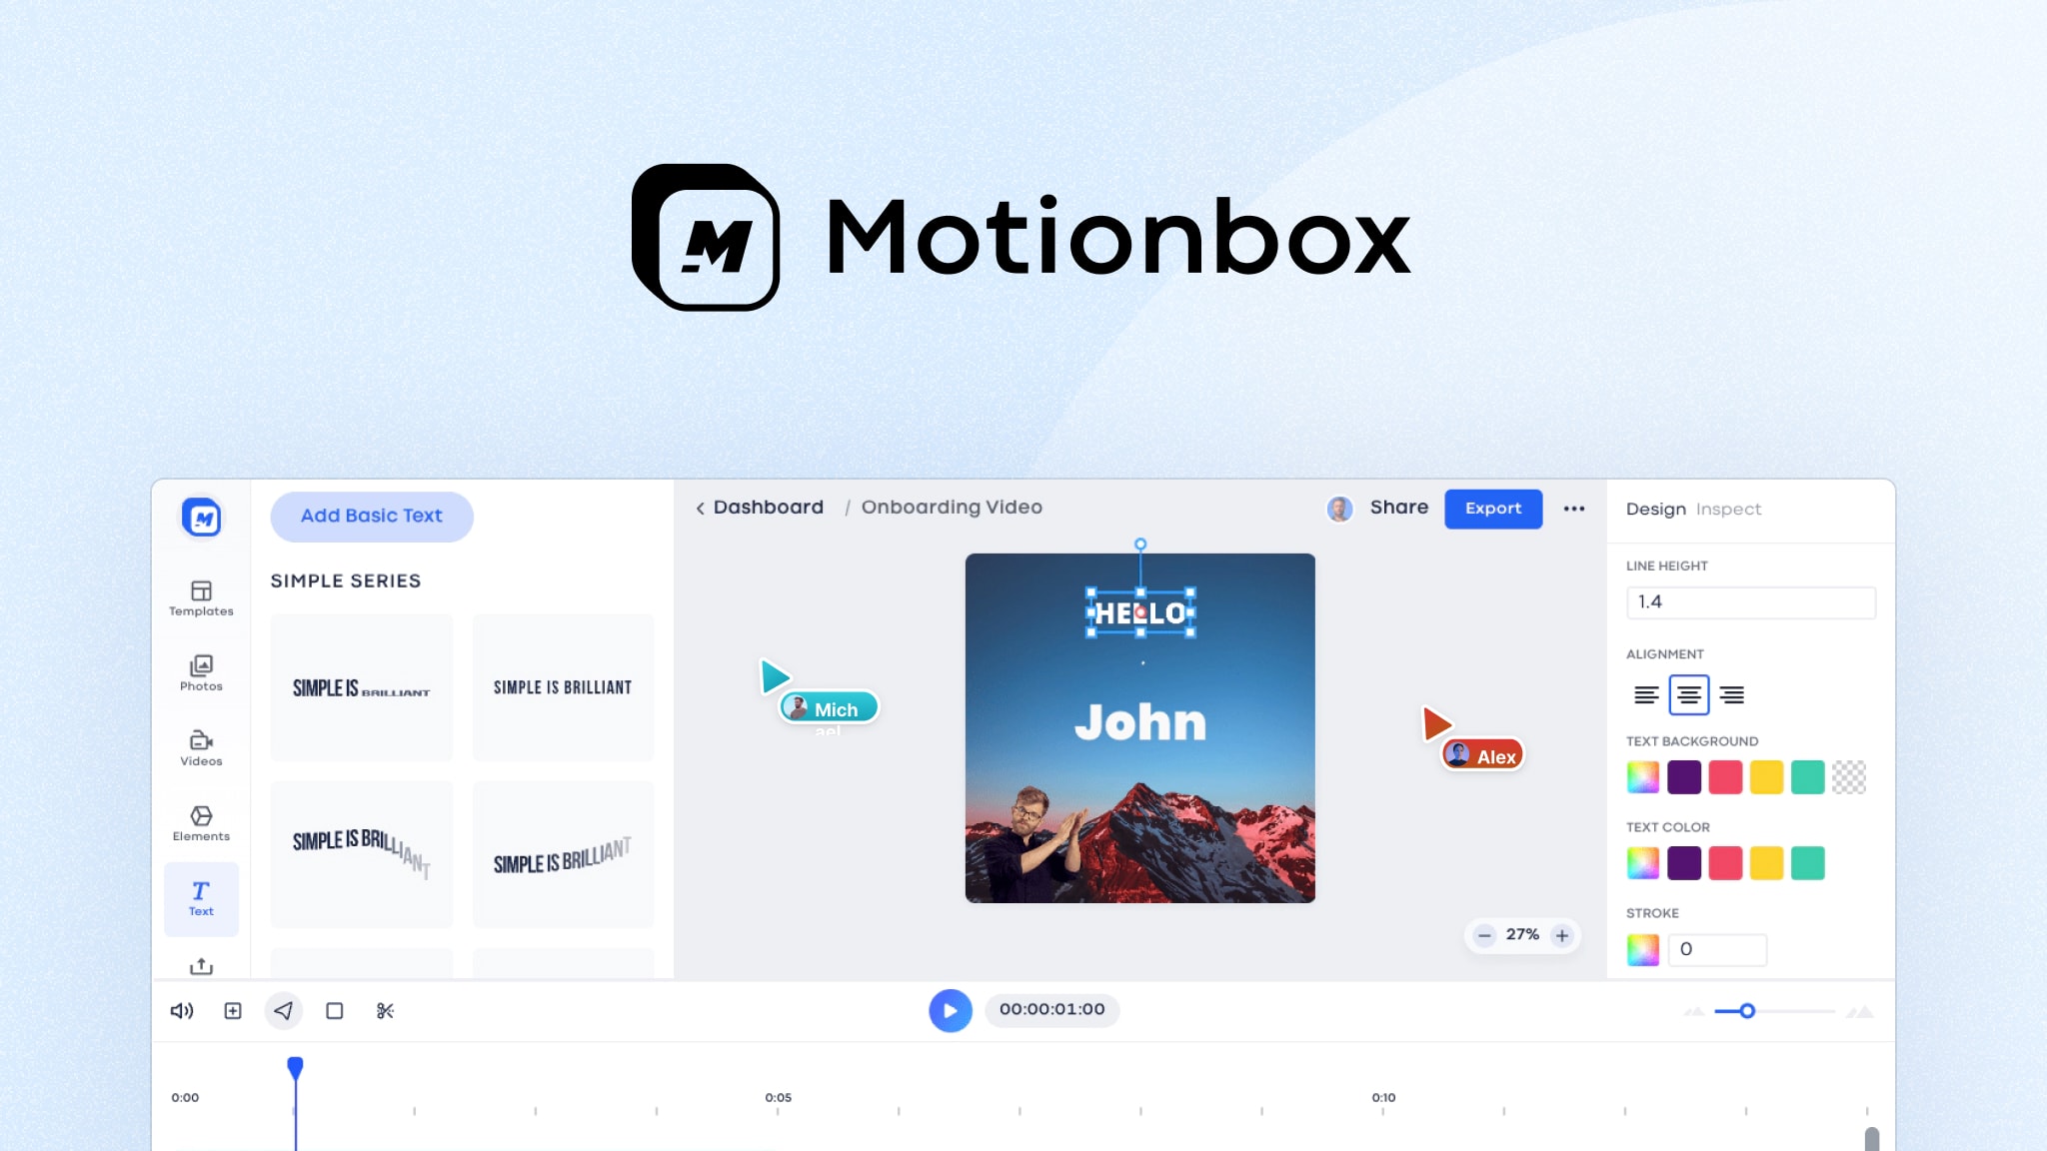2047x1151 pixels.
Task: Expand the Share dropdown options
Action: pyautogui.click(x=1397, y=508)
